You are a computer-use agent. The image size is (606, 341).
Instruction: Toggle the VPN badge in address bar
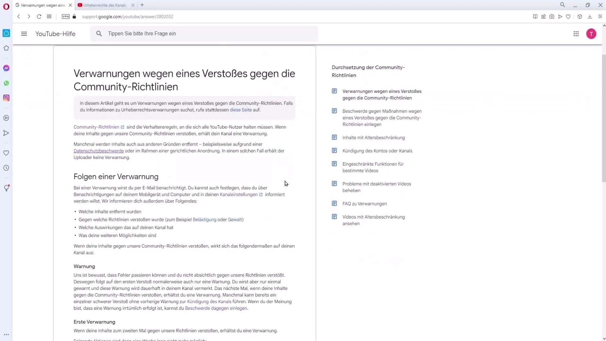pyautogui.click(x=66, y=17)
